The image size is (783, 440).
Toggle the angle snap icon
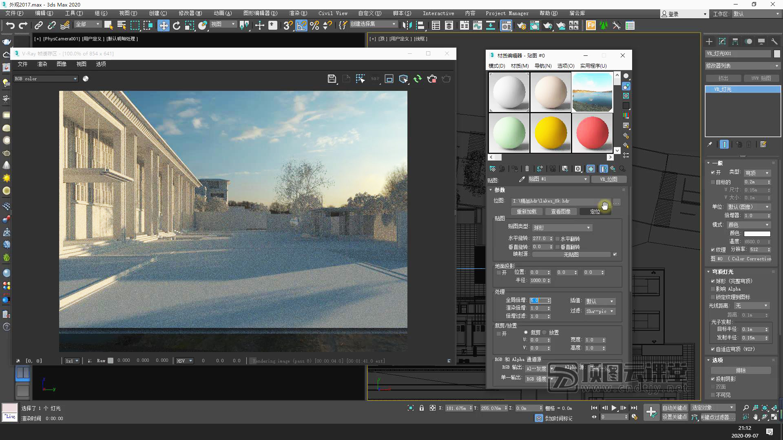pos(301,25)
